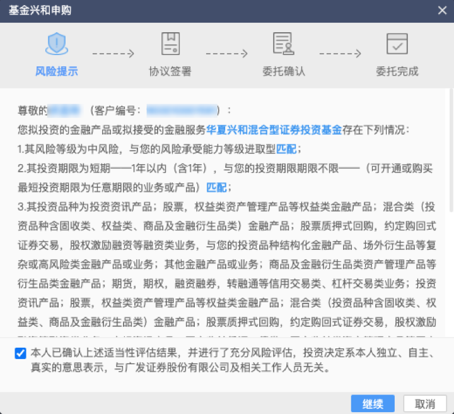Select the 委托确认 step label
The width and height of the screenshot is (454, 414).
coord(284,71)
